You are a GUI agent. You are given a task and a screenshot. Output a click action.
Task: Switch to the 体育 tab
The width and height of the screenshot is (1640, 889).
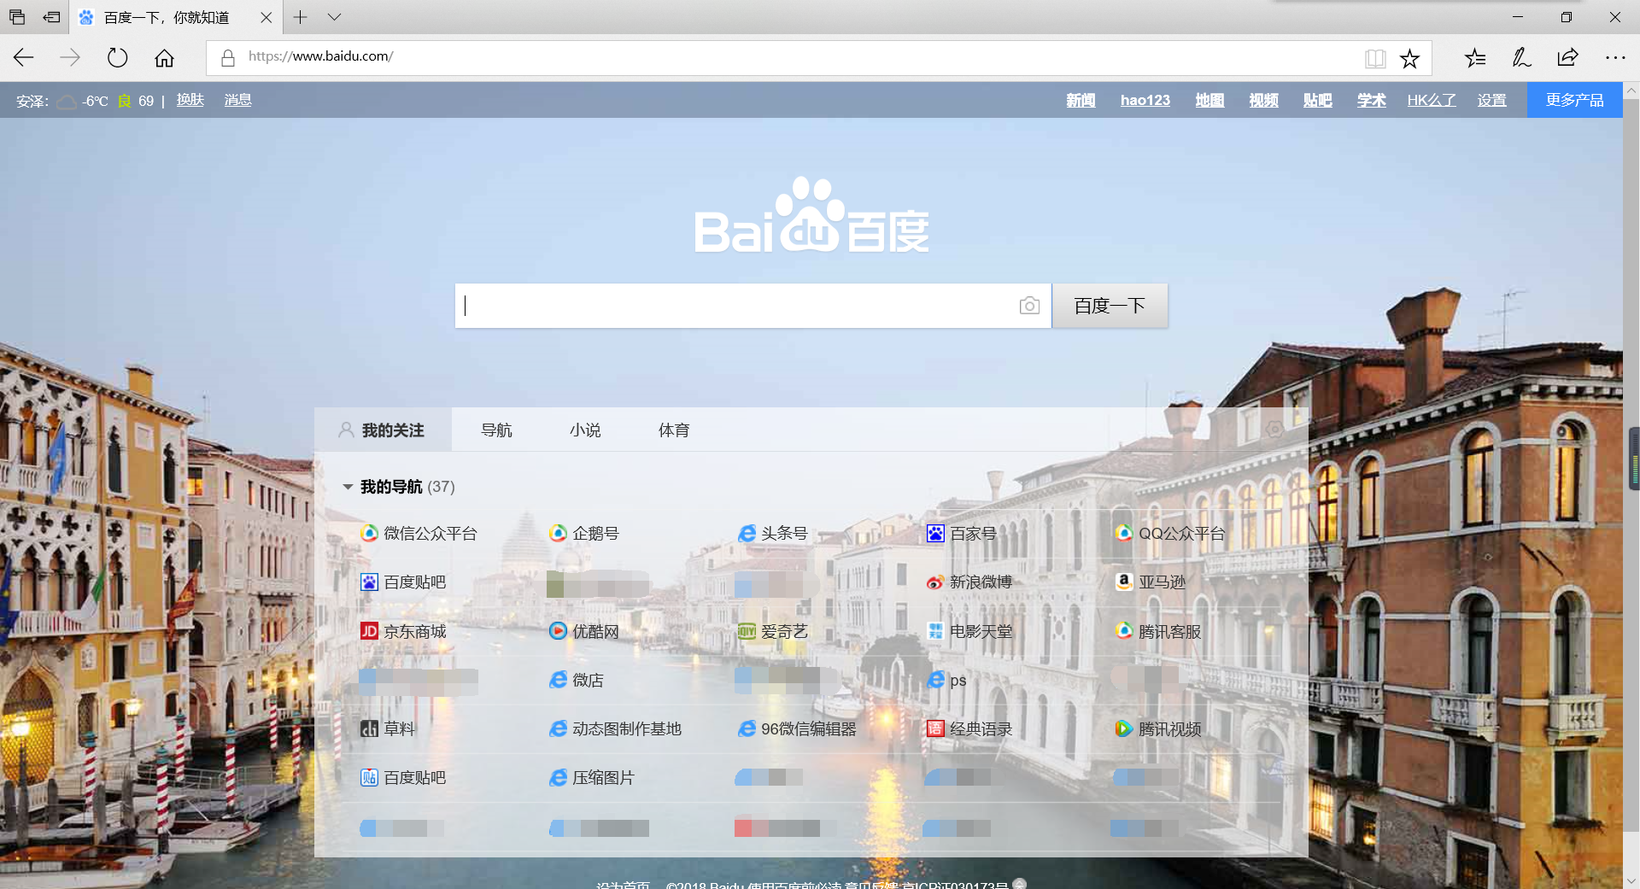click(x=674, y=430)
